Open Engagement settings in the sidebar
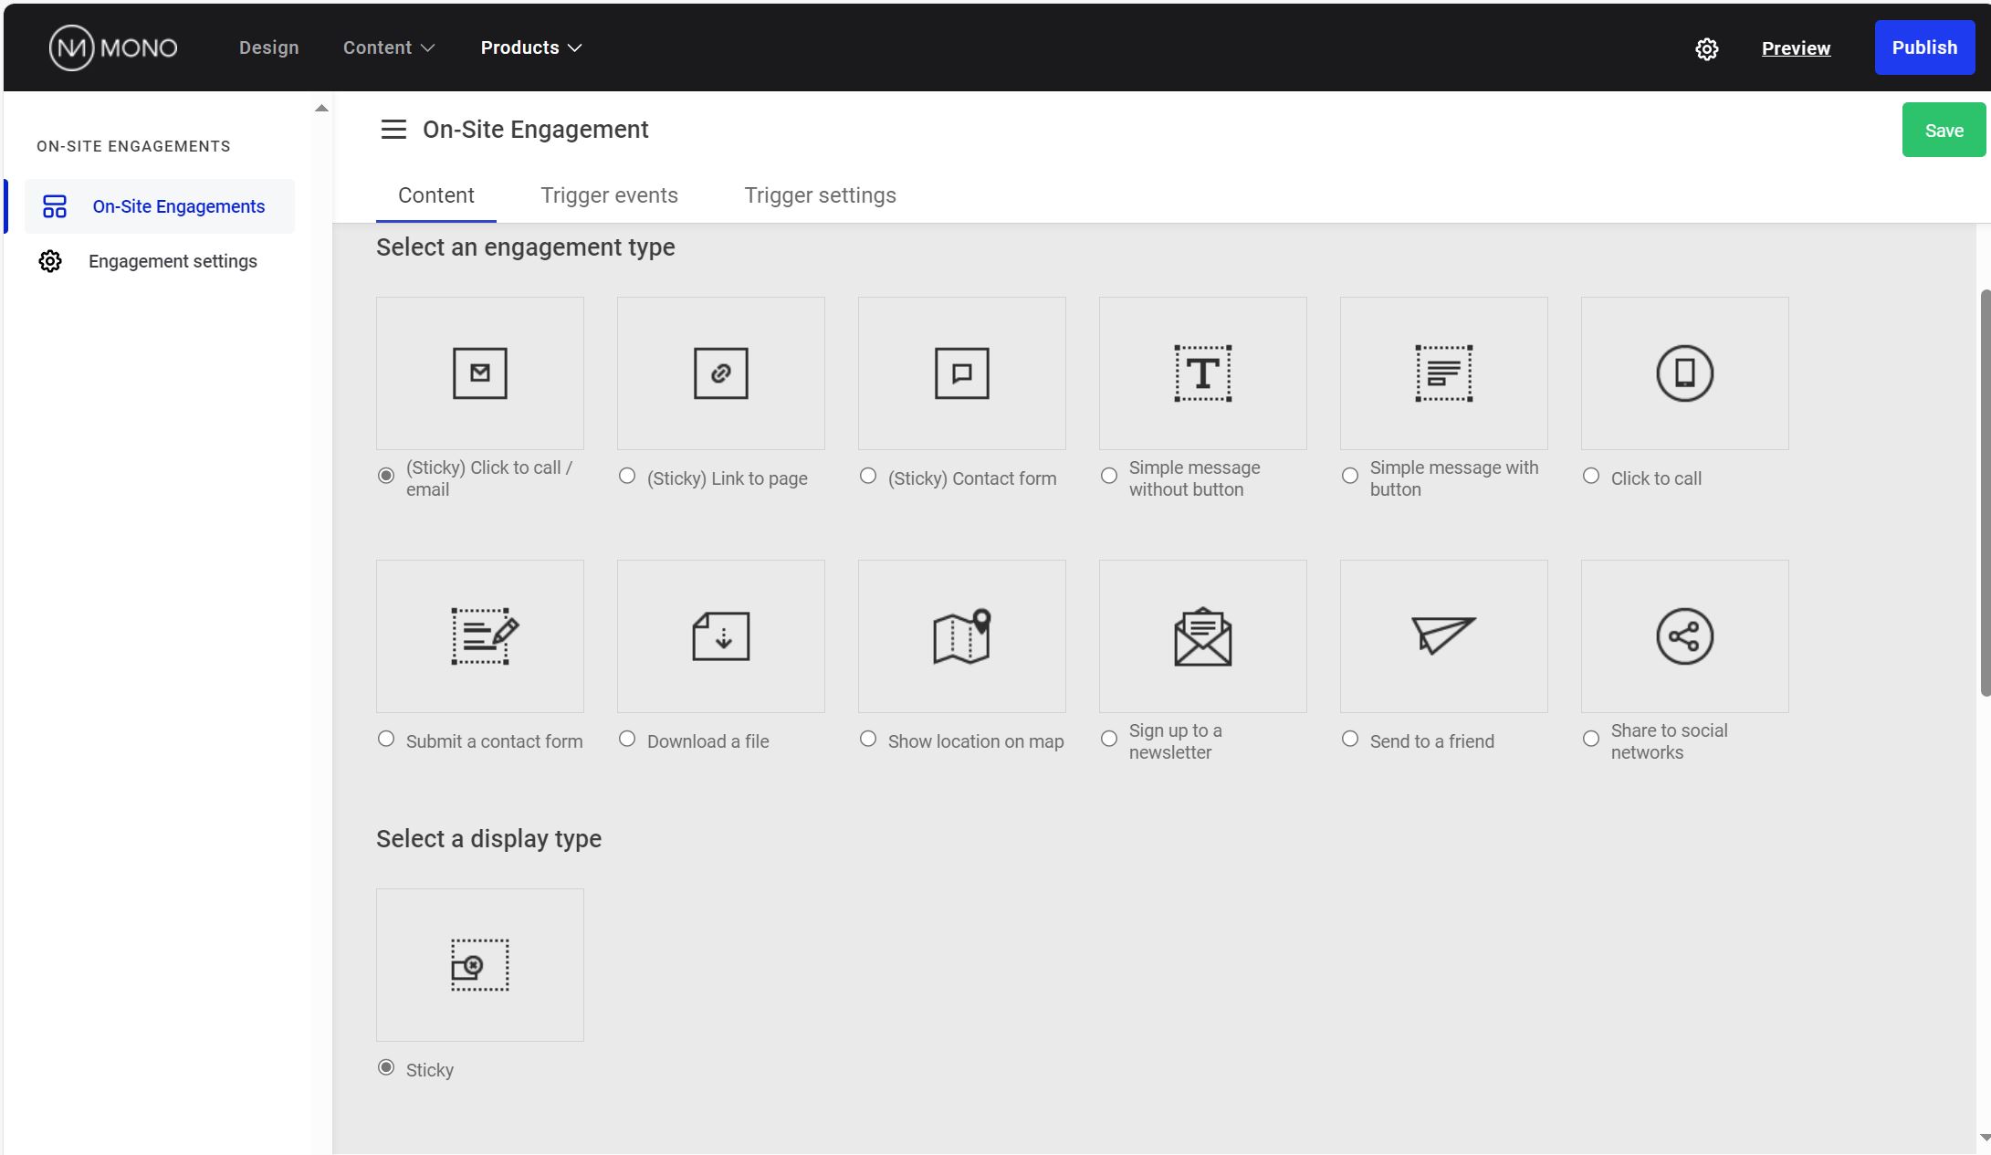The width and height of the screenshot is (1991, 1155). pos(160,261)
